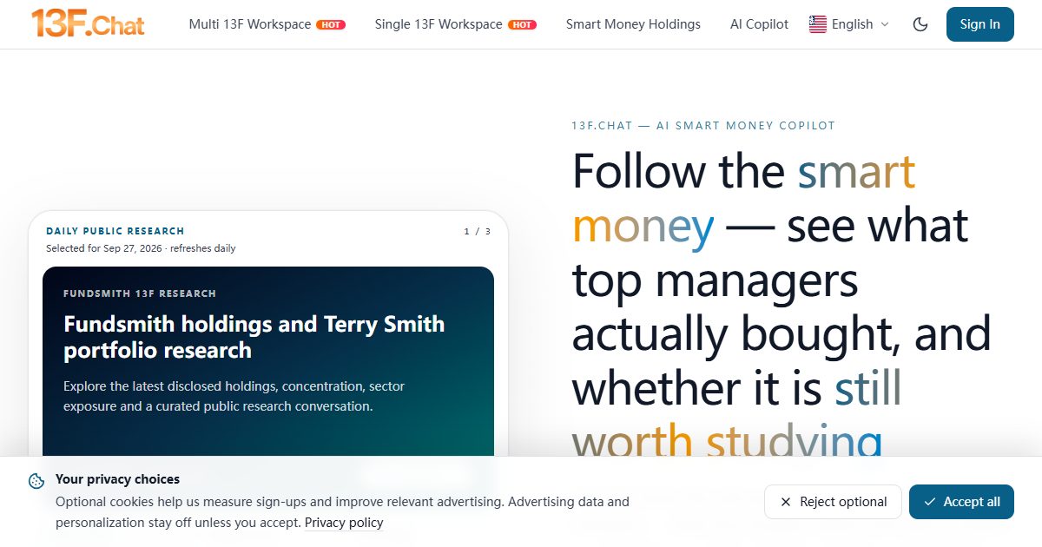Click the HOT badge beside Multi 13F Workspace

[x=331, y=24]
